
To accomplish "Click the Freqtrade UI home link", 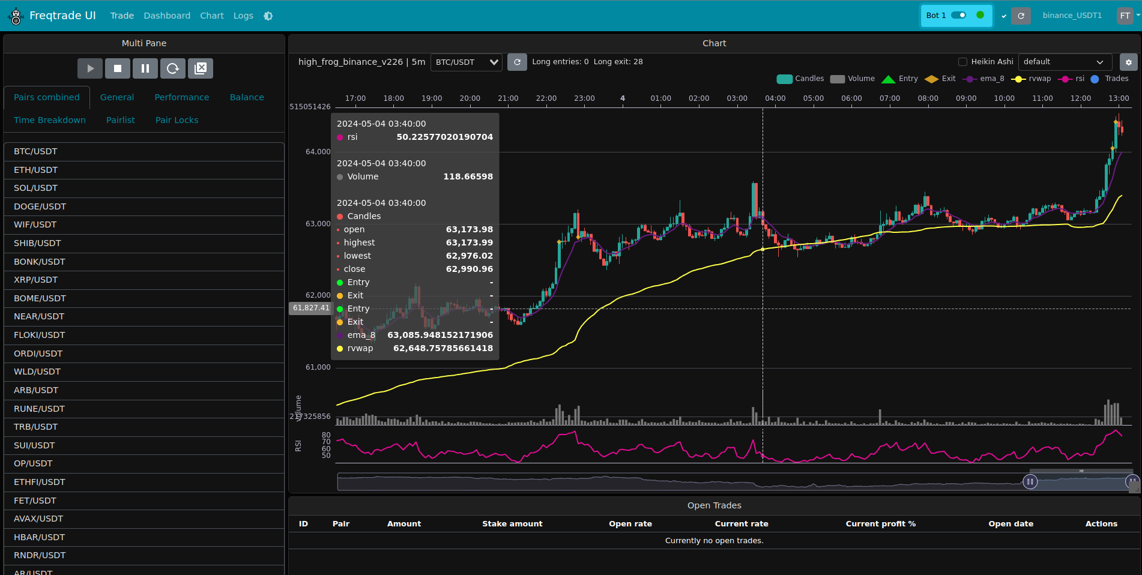I will 62,16.
